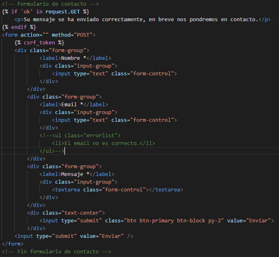The image size is (279, 257).
Task: Click the 'Fin formulario de contacto' comment
Action: click(57, 252)
